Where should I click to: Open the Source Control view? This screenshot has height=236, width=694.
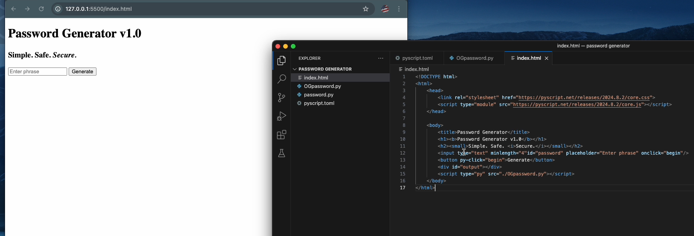pos(282,98)
